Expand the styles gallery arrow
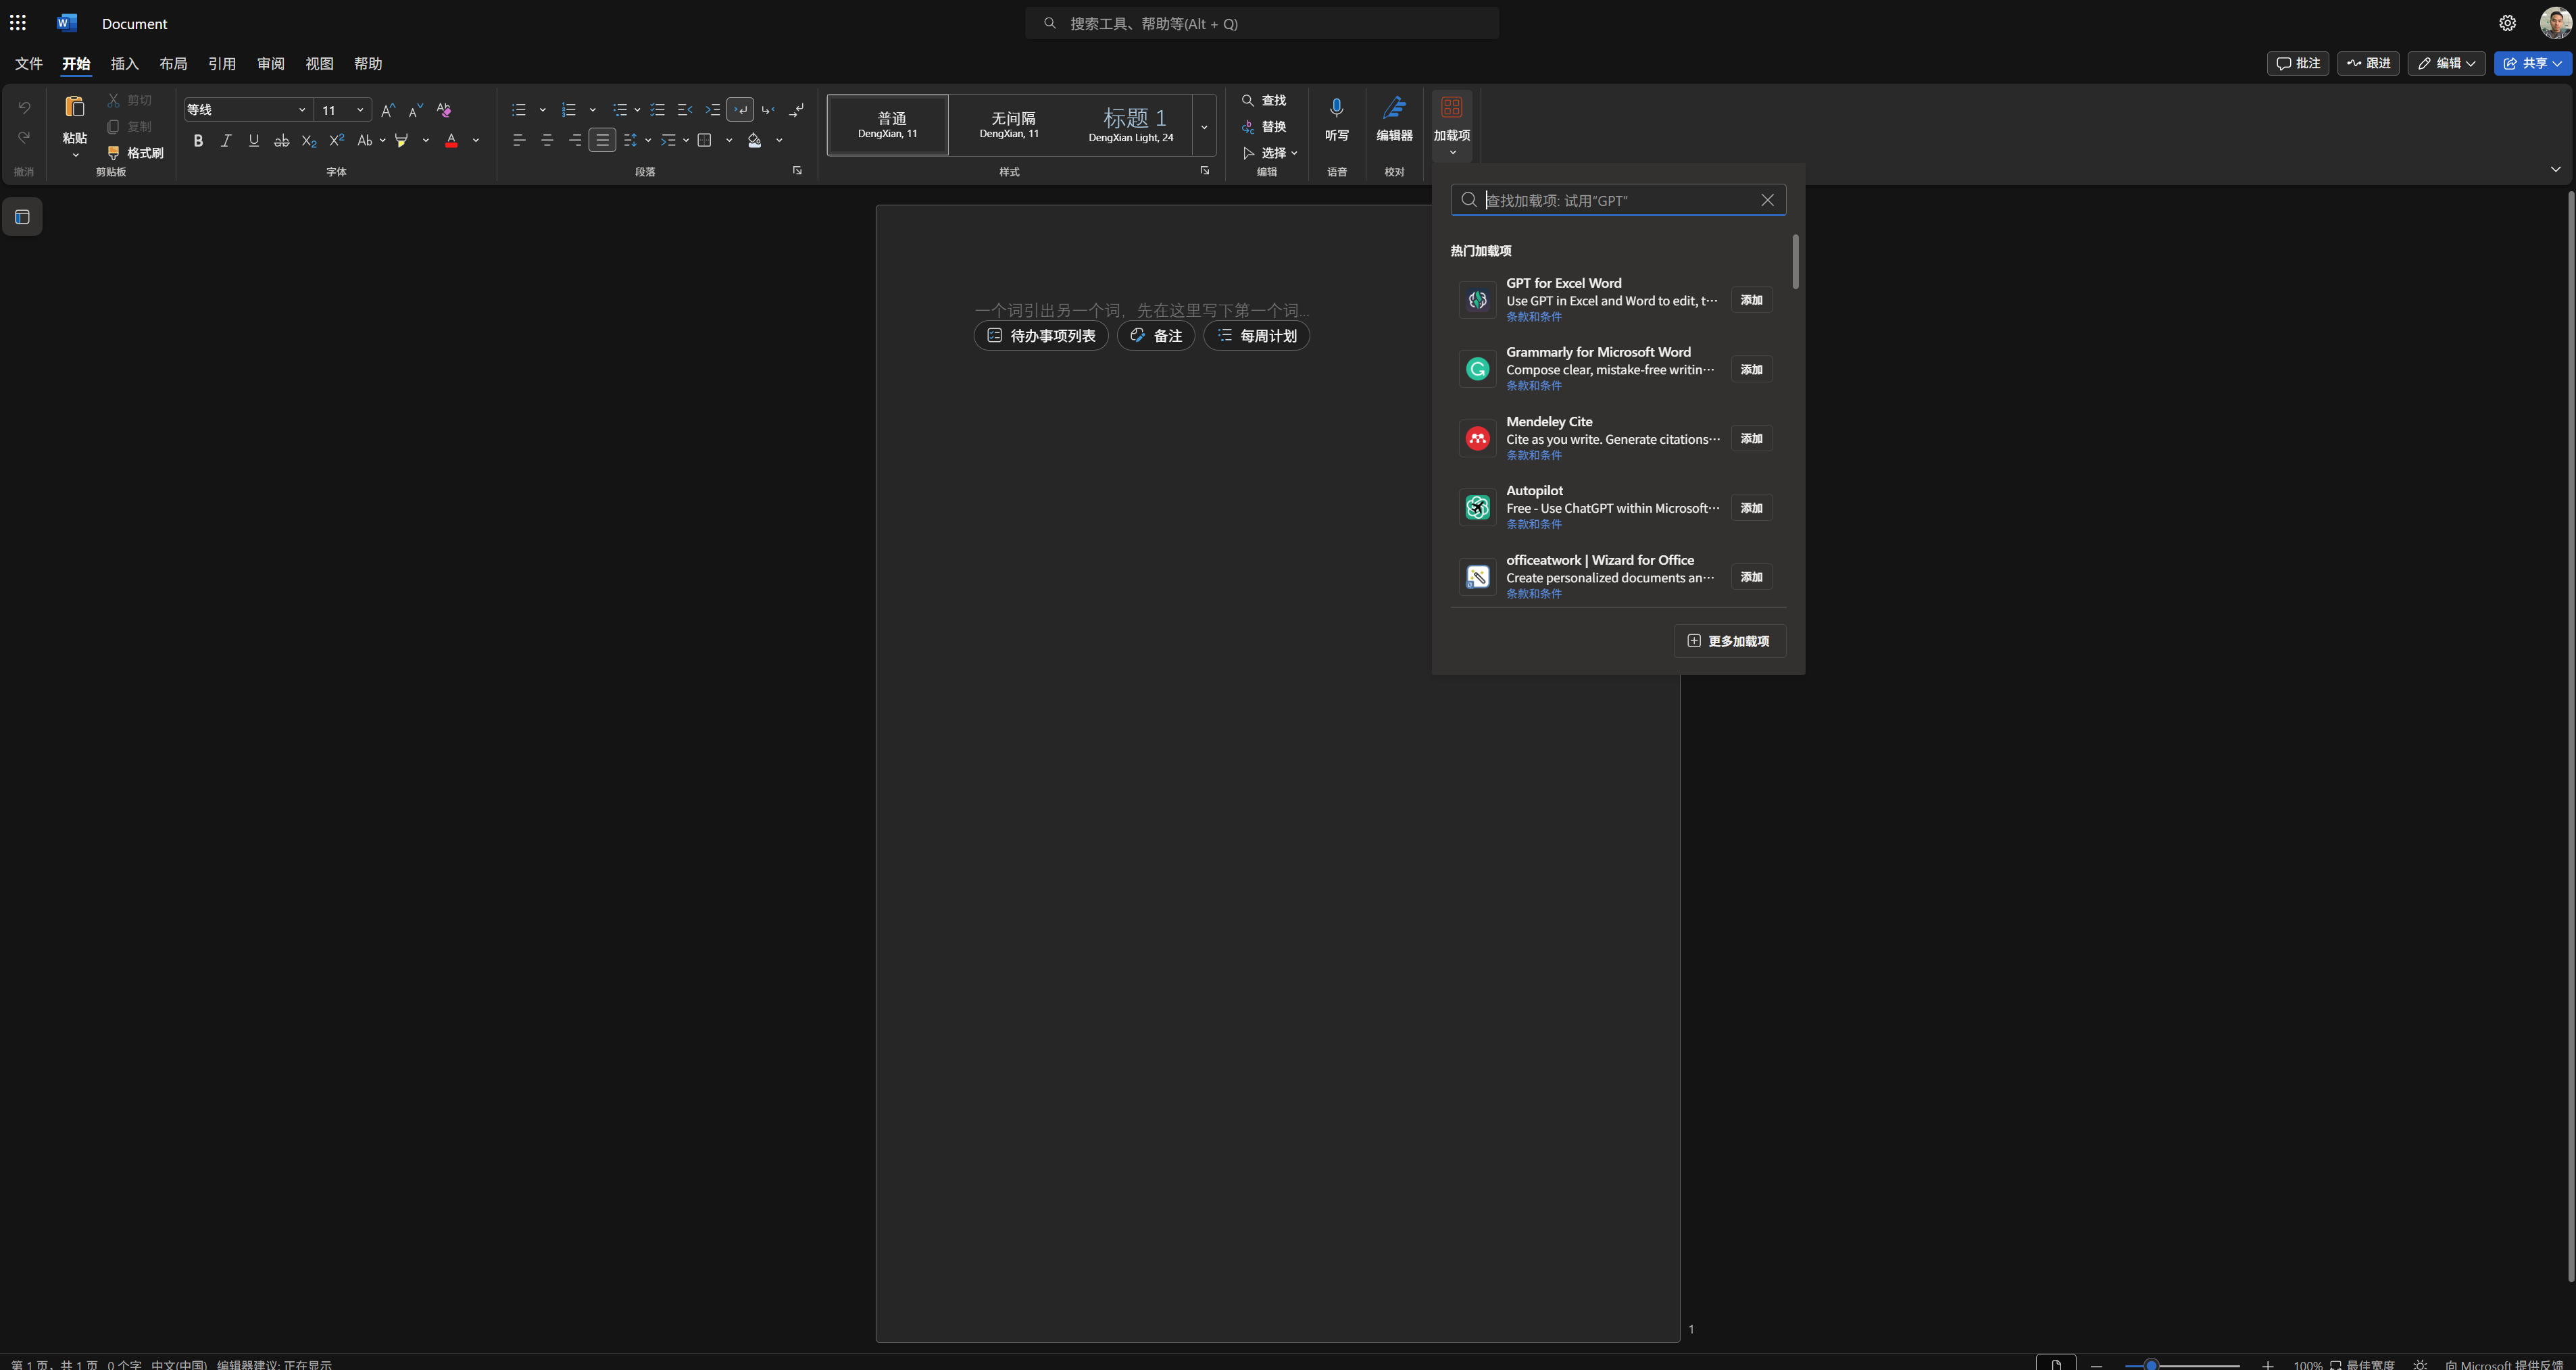This screenshot has height=1370, width=2576. 1204,127
